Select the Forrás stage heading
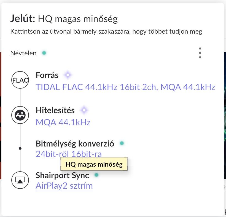Image resolution: width=226 pixels, height=217 pixels. 47,75
